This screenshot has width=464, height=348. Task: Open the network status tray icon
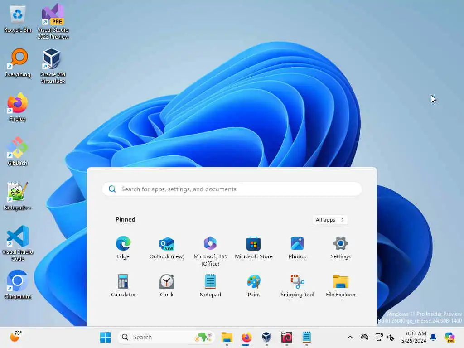(x=379, y=337)
